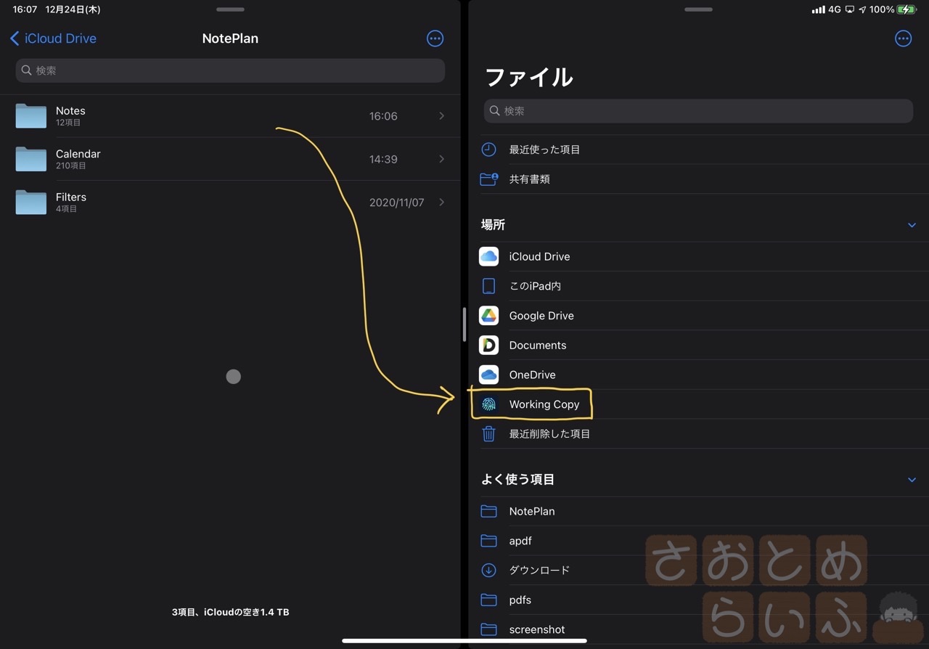Click the 14:39 modified time on Calendar row
Viewport: 929px width, 649px height.
click(383, 159)
